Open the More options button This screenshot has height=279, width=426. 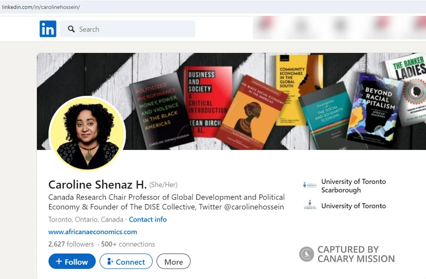point(174,261)
